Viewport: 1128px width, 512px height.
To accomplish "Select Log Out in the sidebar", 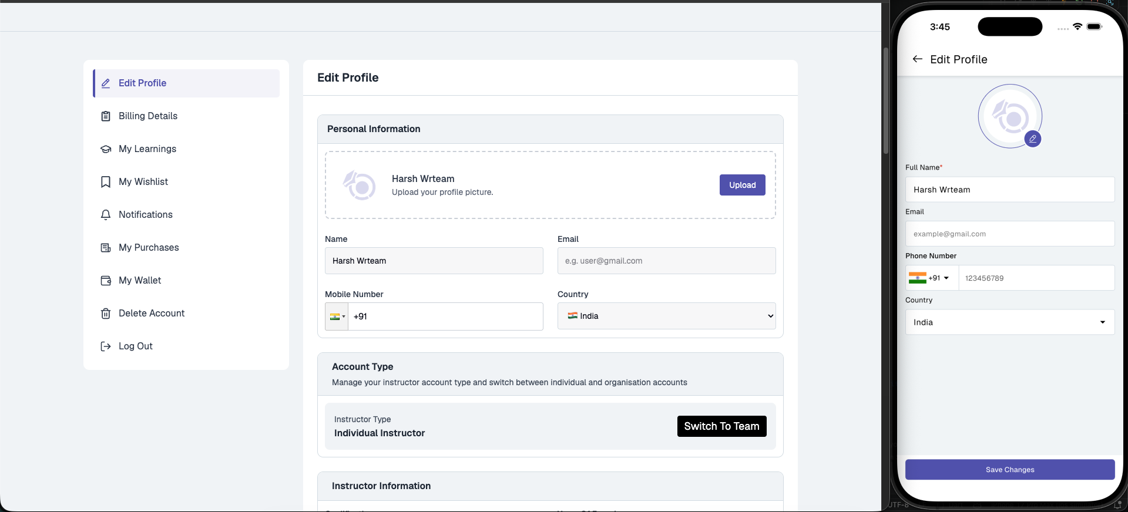I will (x=186, y=346).
